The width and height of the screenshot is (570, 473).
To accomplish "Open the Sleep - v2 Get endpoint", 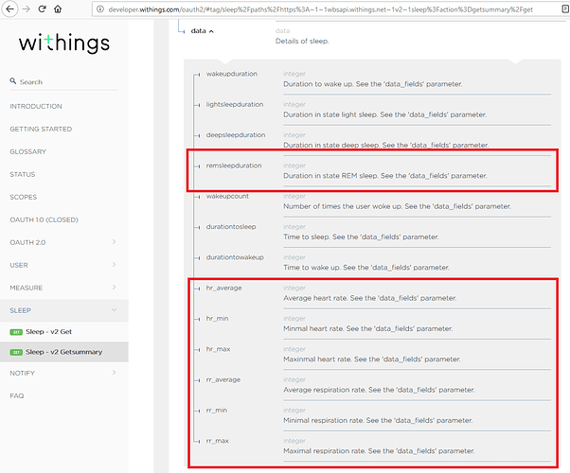I will tap(48, 332).
